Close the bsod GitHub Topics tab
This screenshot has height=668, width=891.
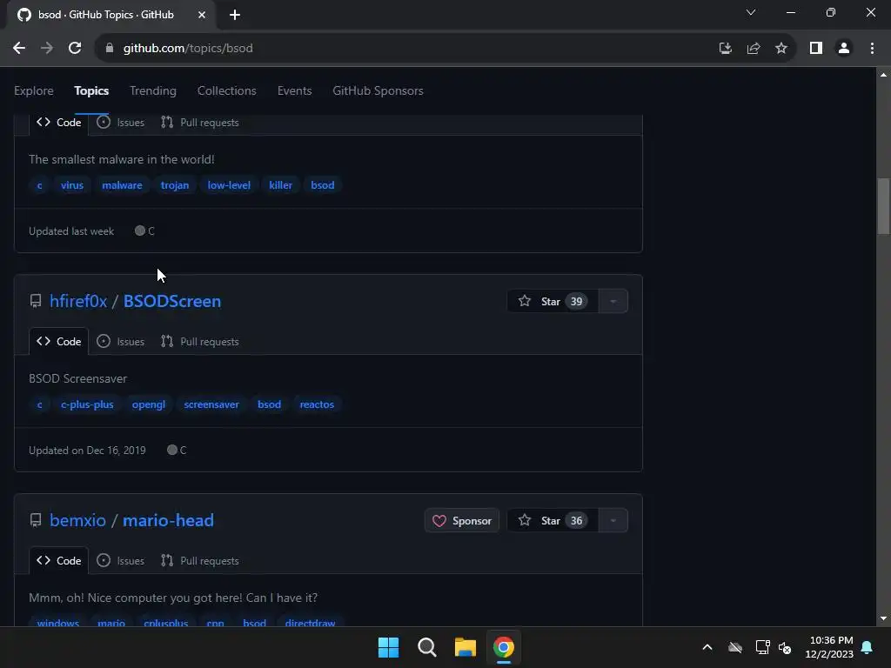[x=202, y=15]
